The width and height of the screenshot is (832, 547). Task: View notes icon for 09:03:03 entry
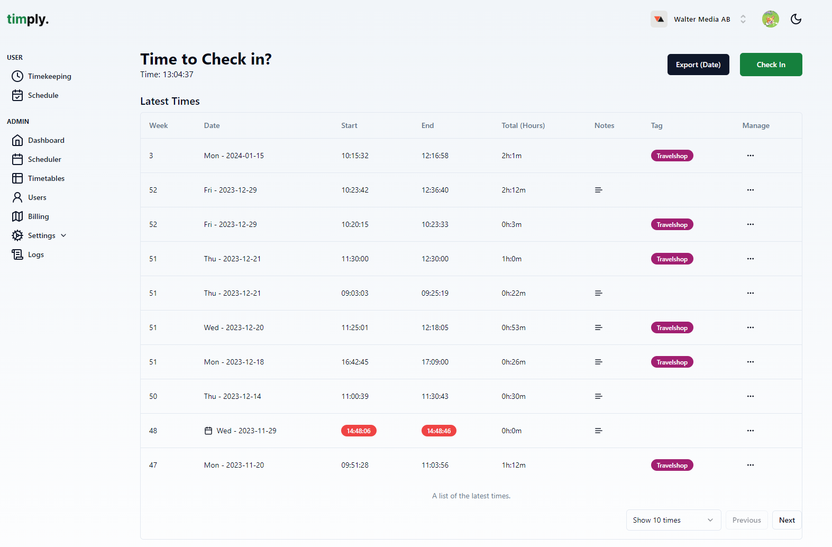[x=599, y=293]
